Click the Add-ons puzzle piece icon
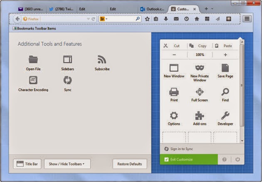Image resolution: width=262 pixels, height=182 pixels. [x=200, y=116]
